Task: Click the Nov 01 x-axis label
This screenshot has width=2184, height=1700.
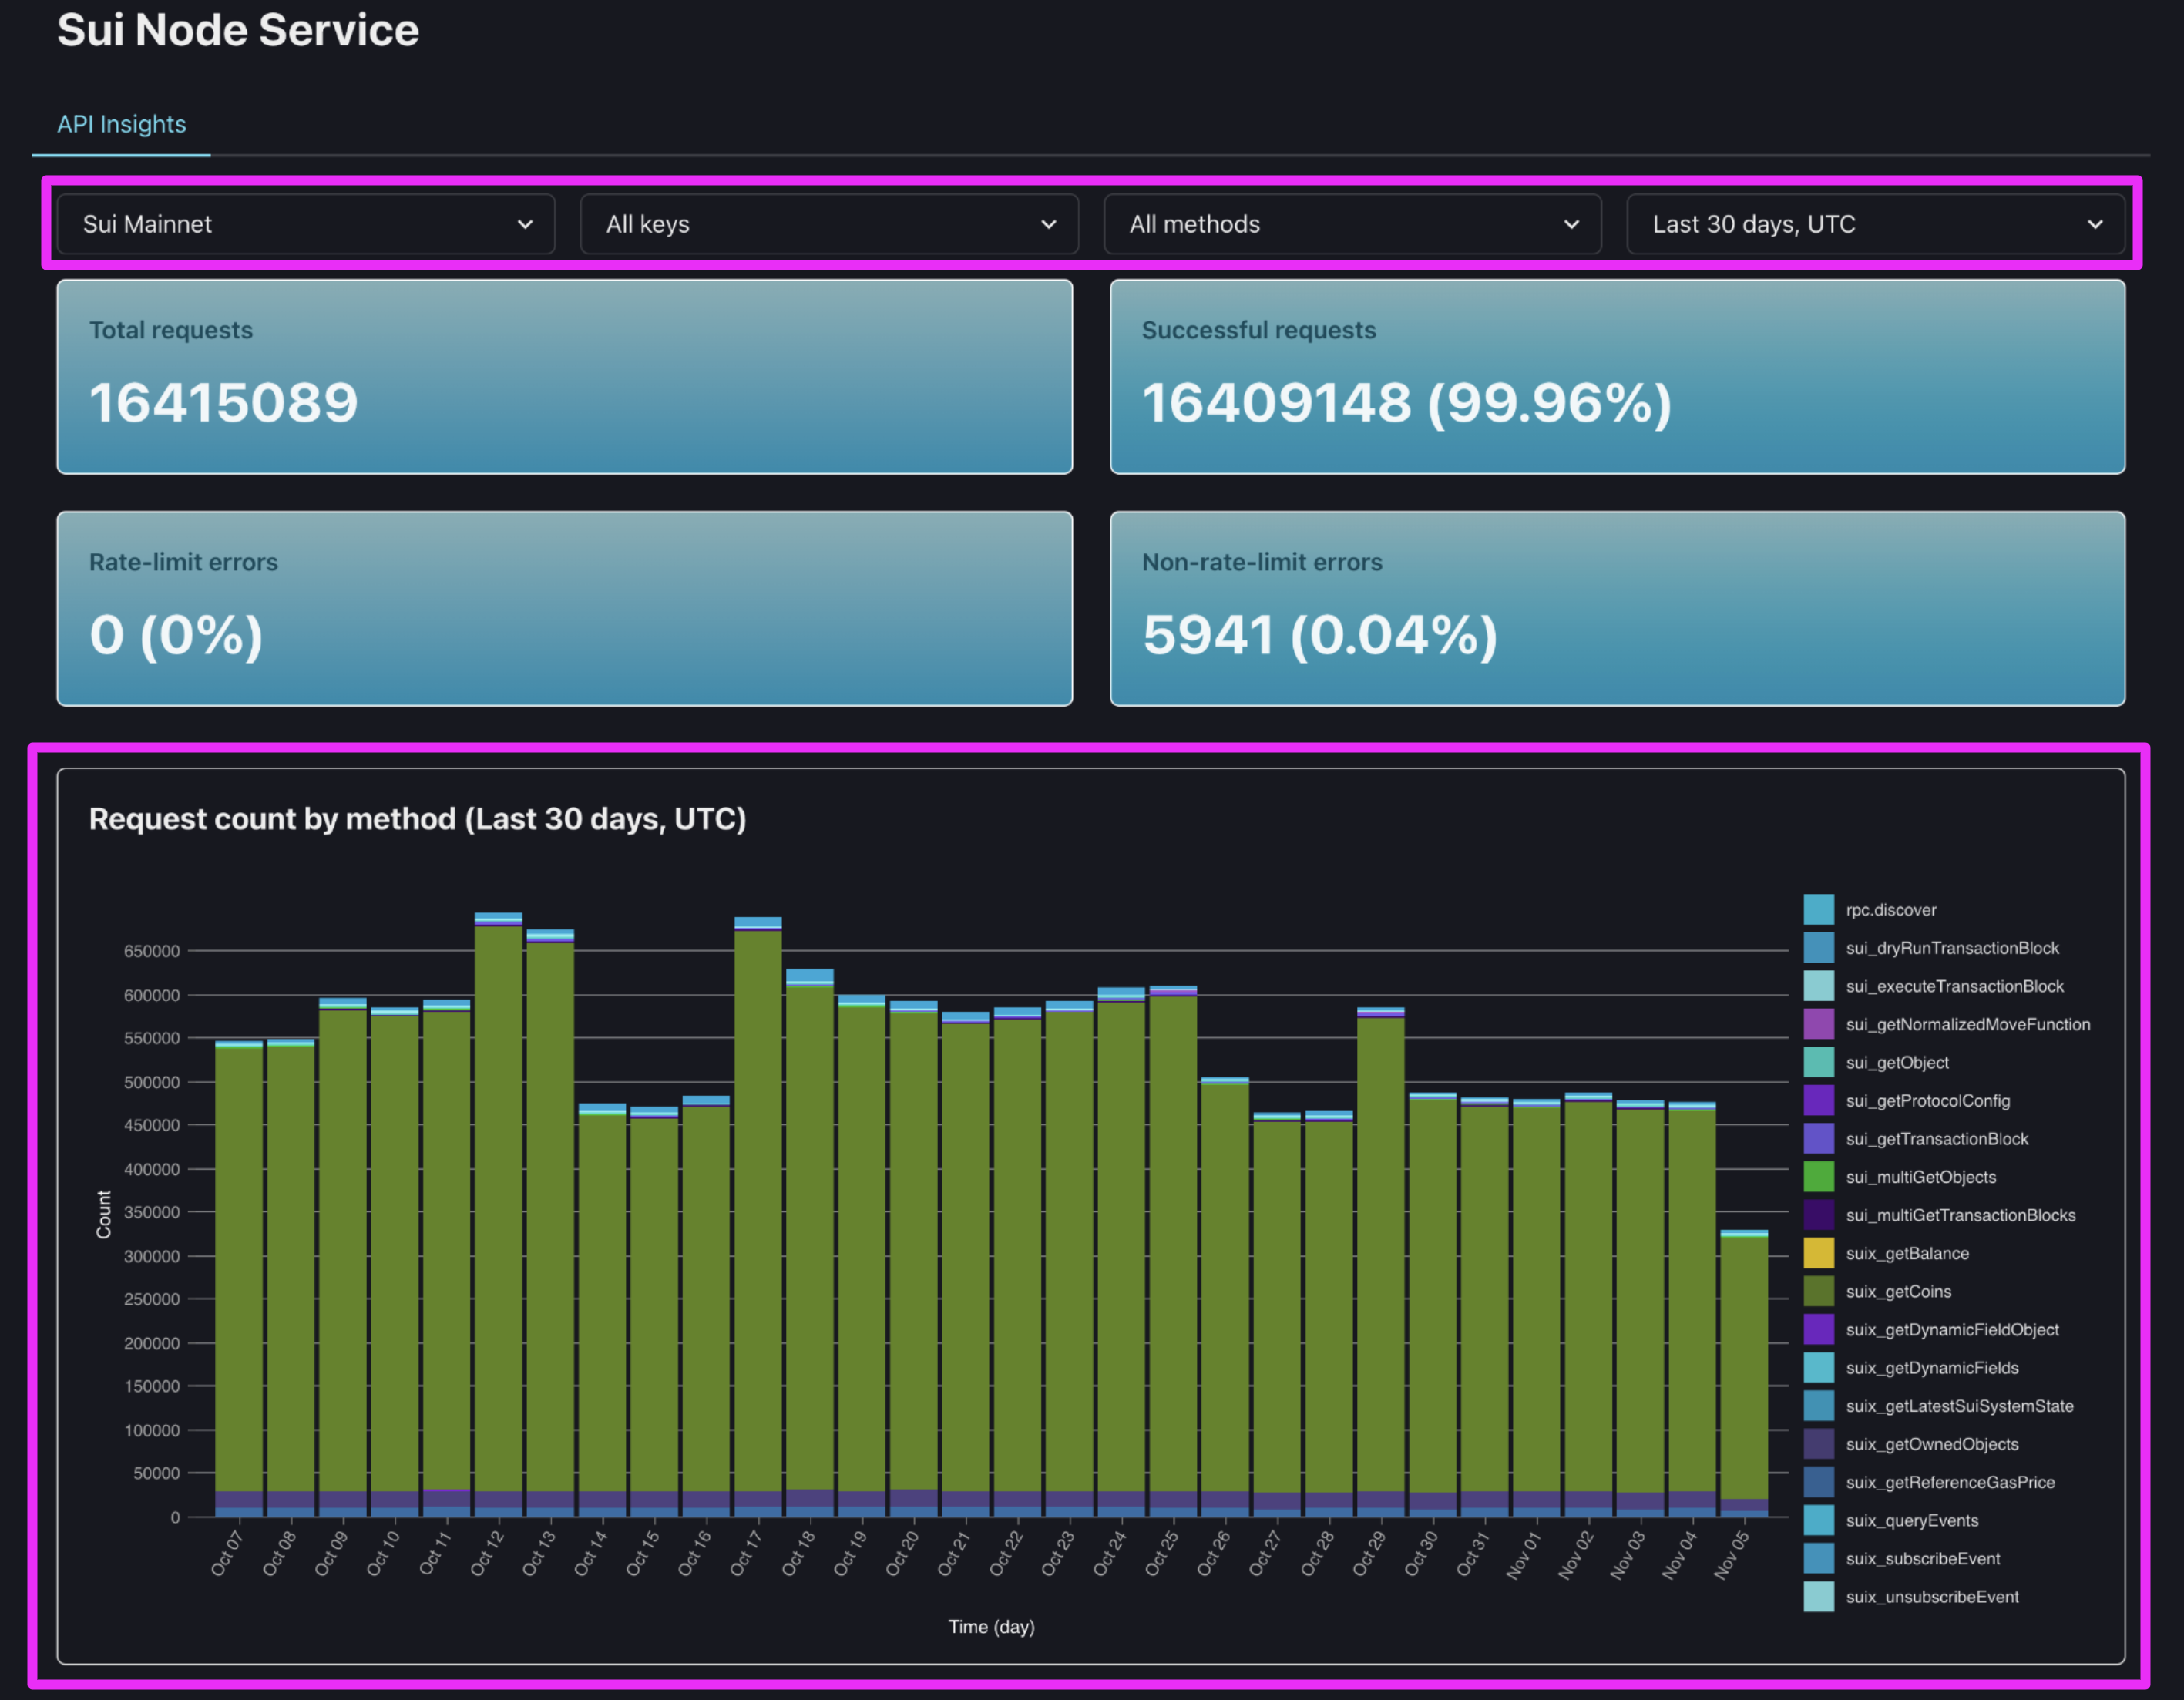Action: click(x=1524, y=1555)
